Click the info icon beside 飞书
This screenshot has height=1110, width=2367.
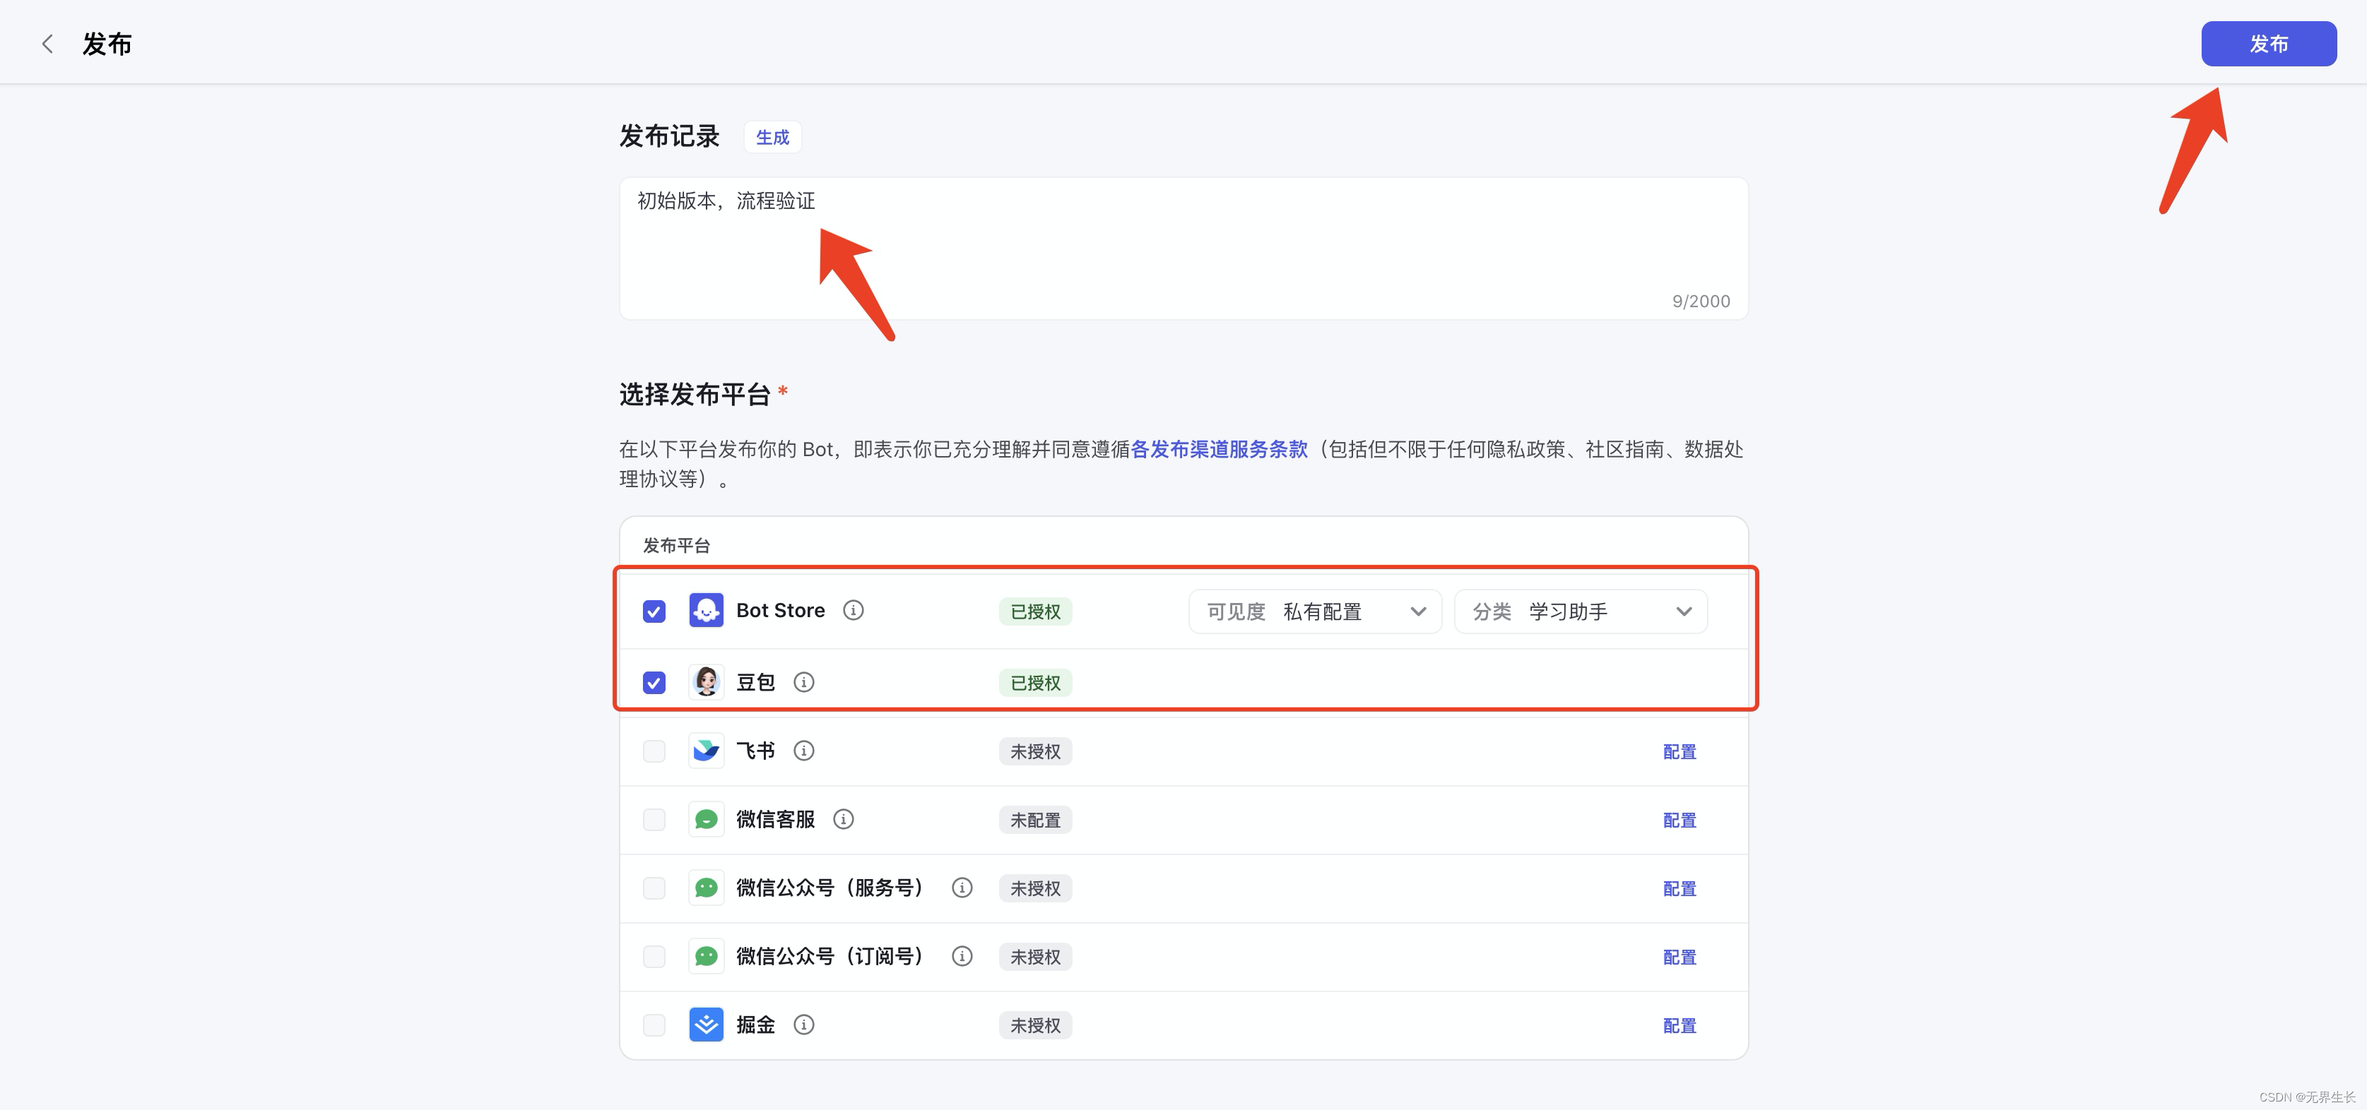[803, 751]
